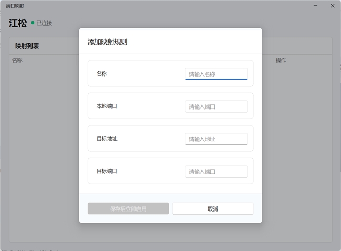Click the 目标地址 label
Viewport: 341px width, 251px height.
click(107, 139)
